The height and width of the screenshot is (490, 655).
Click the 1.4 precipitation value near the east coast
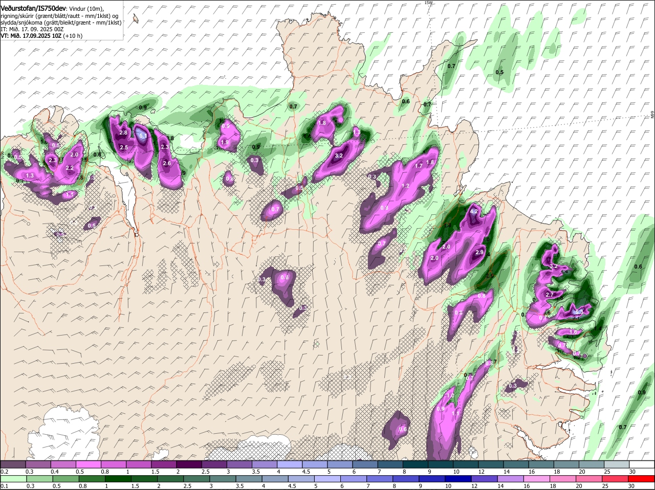[597, 328]
